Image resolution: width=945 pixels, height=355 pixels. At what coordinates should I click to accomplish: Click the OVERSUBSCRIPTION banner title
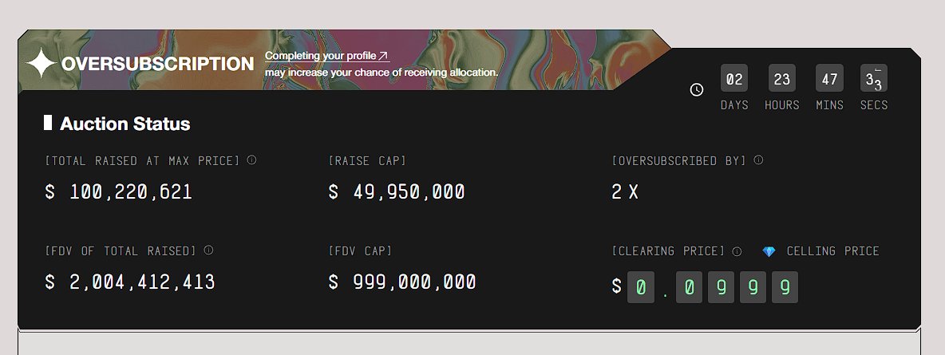[157, 65]
